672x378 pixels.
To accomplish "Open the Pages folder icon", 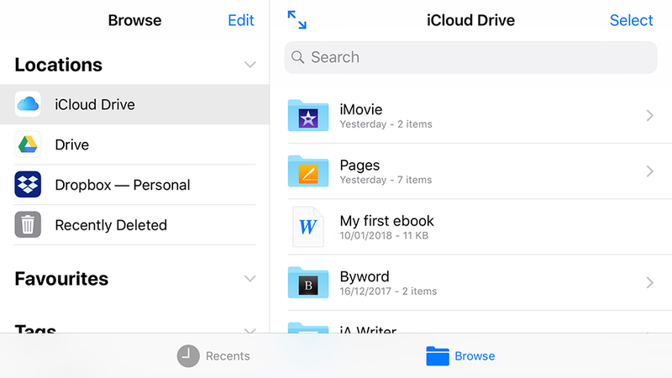I will (308, 171).
